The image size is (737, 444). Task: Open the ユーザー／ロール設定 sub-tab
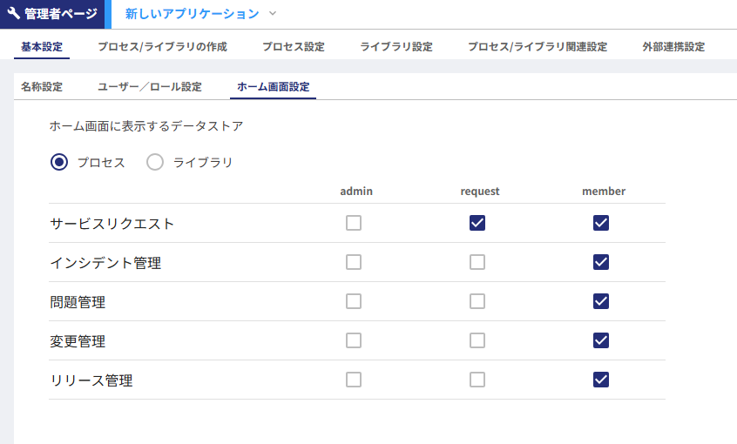pyautogui.click(x=150, y=87)
